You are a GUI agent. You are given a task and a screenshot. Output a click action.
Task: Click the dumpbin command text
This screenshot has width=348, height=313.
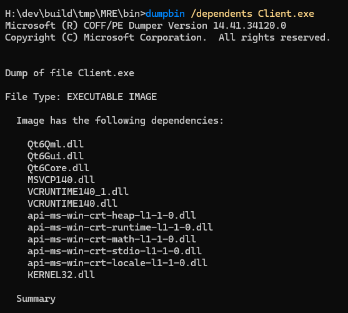[165, 14]
